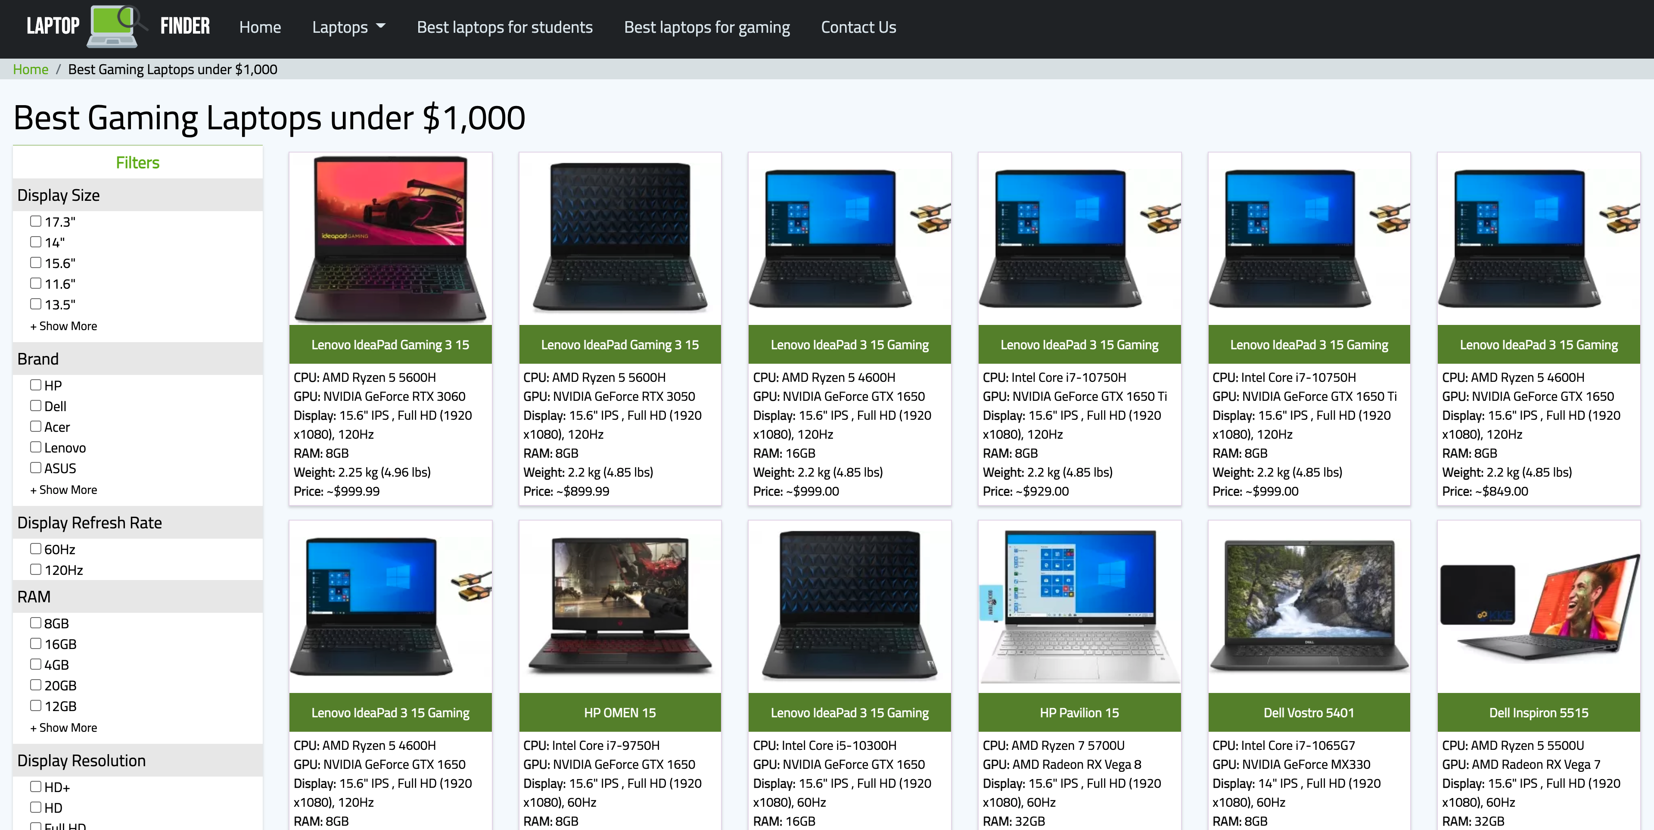
Task: Open the Dell Inspiron 5515 product image
Action: (x=1539, y=606)
